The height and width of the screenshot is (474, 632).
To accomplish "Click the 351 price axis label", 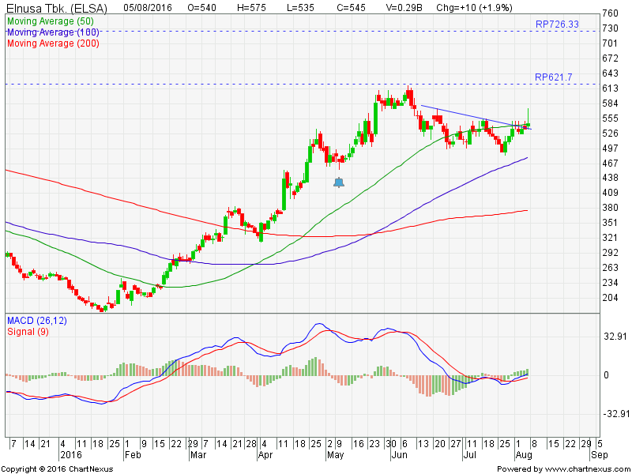I will click(x=610, y=223).
